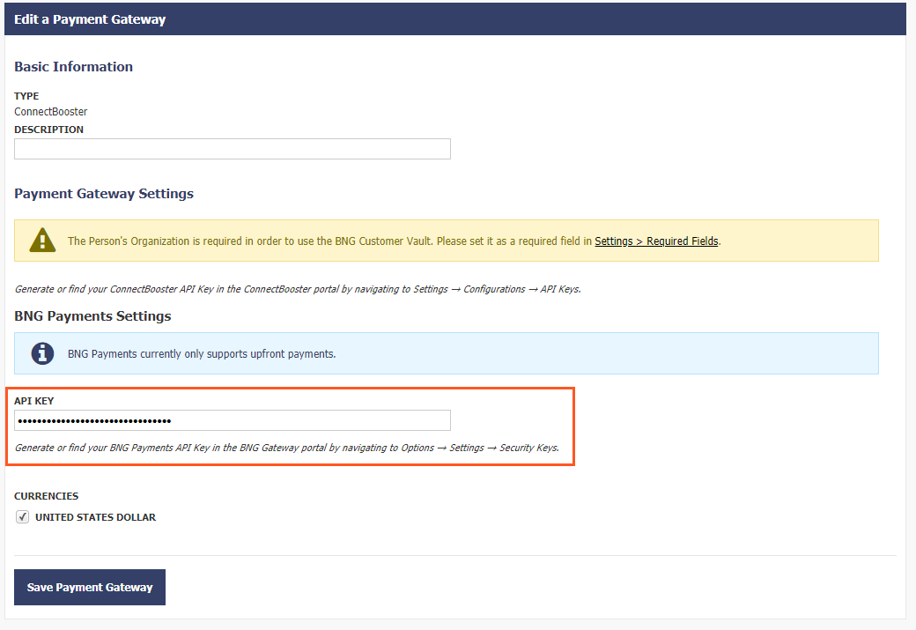Click the TYPE label
This screenshot has width=916, height=630.
(26, 96)
